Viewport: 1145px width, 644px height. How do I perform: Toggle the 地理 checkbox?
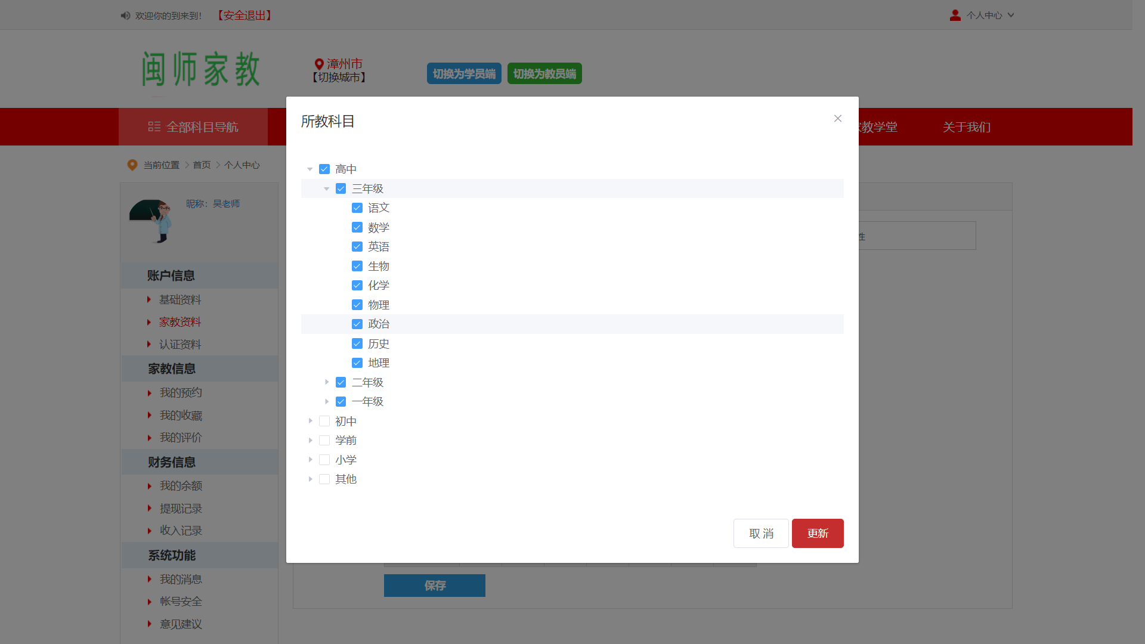(357, 363)
